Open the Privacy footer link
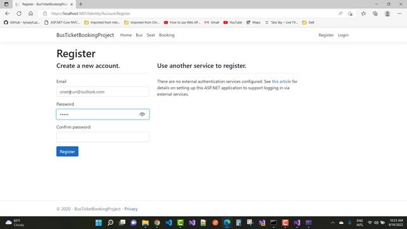 click(x=131, y=209)
